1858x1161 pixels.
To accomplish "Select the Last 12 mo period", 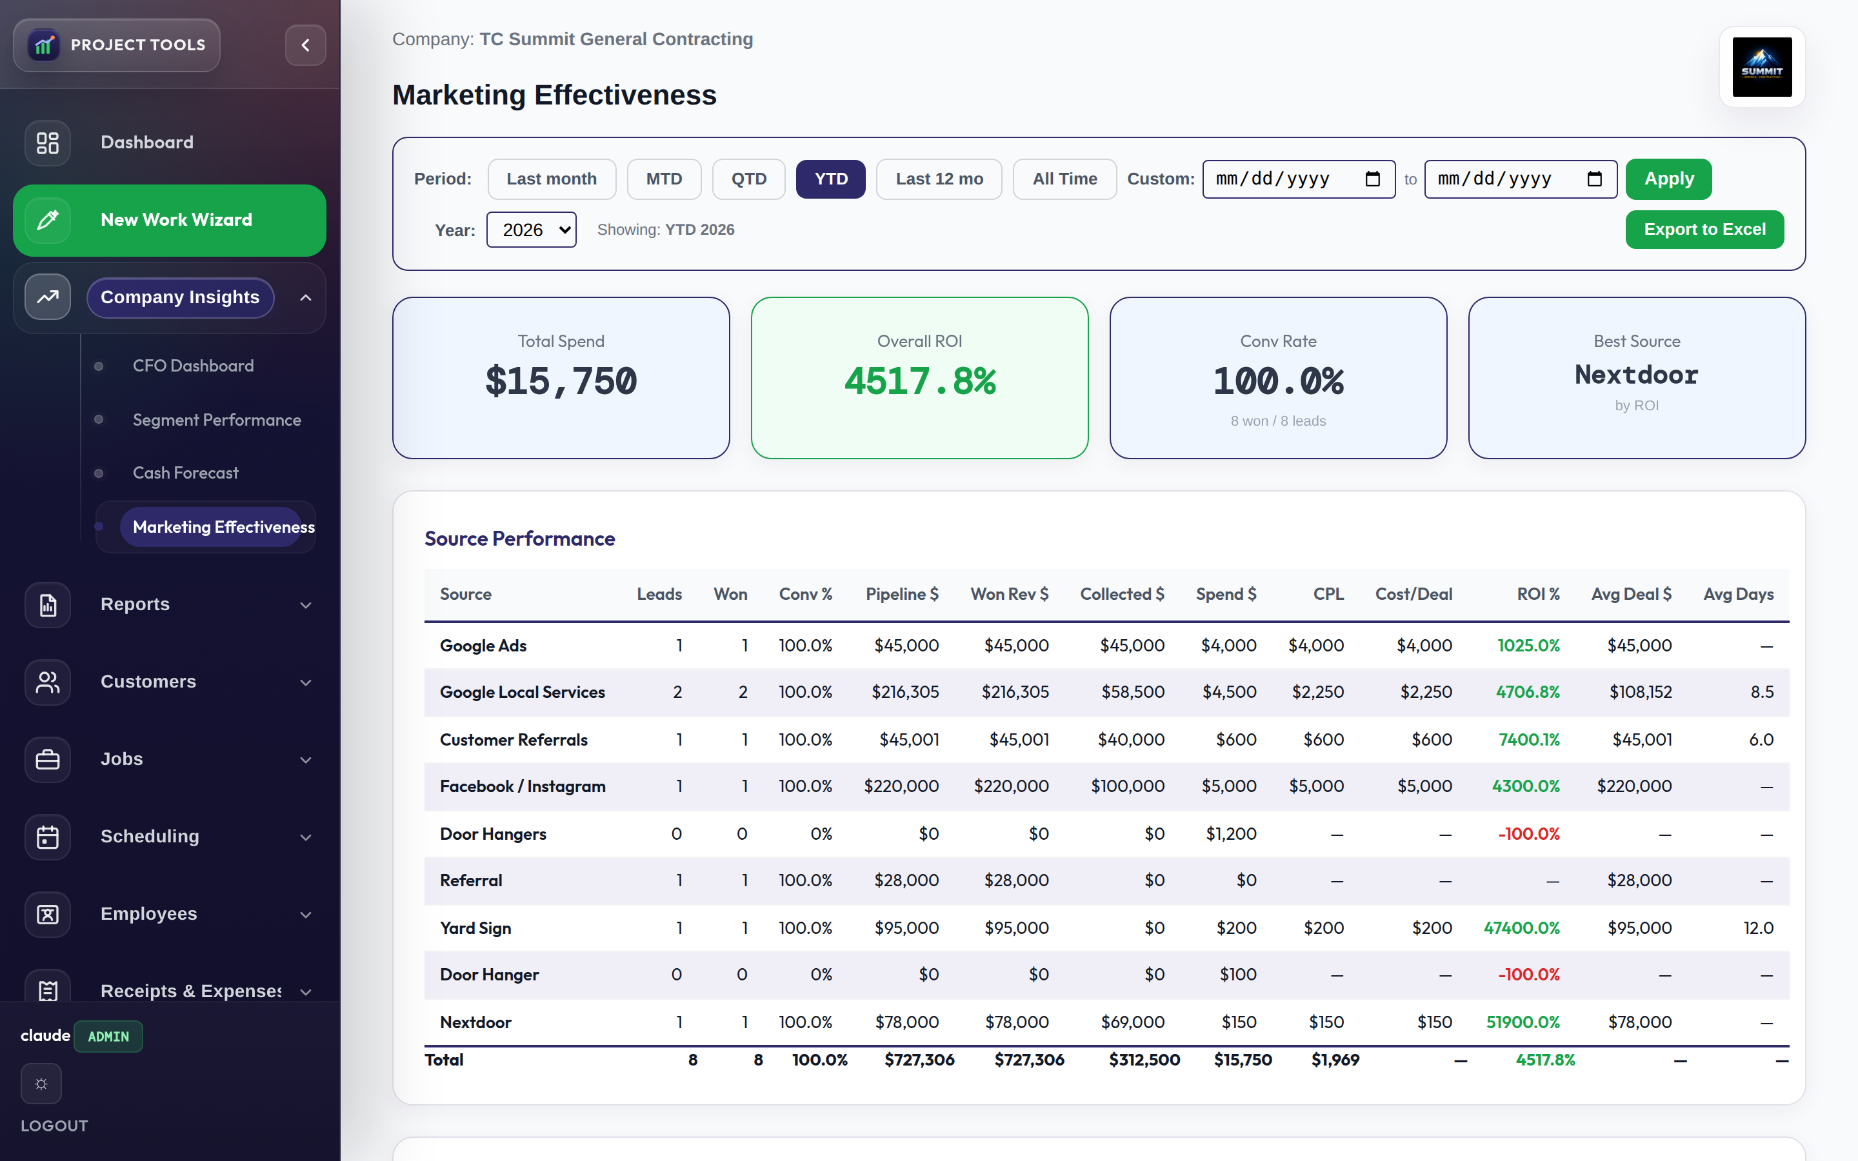I will pyautogui.click(x=939, y=179).
